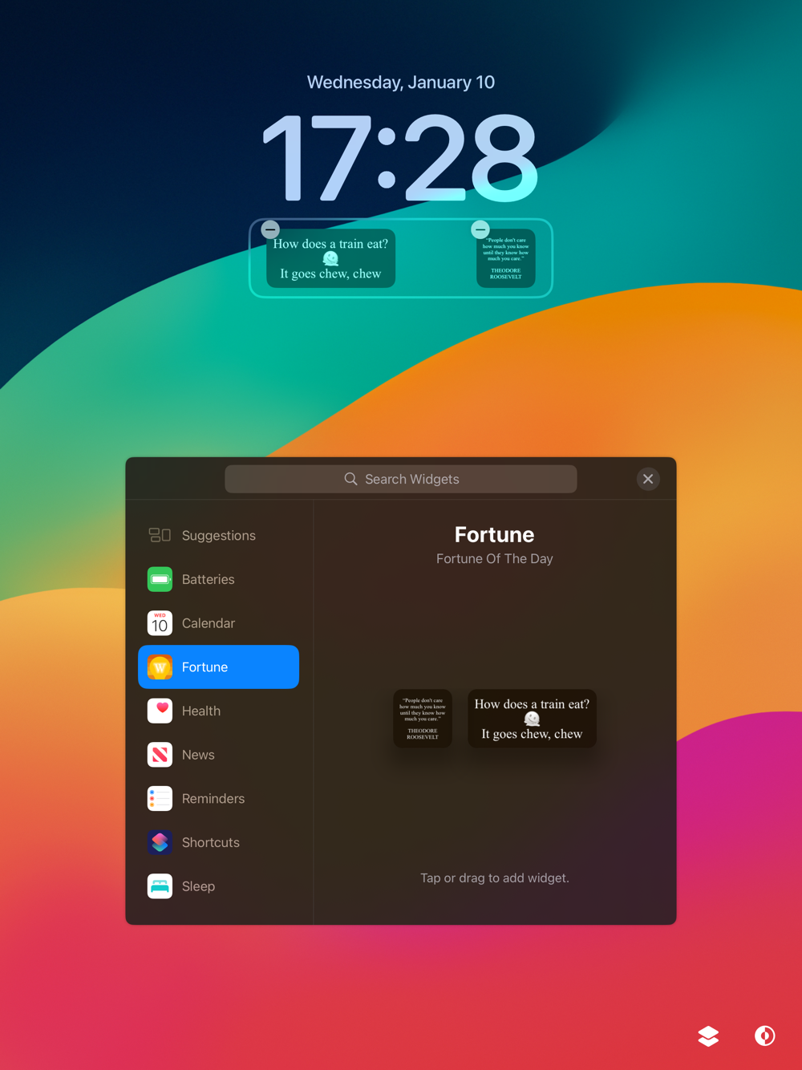
Task: Close the widget picker panel
Action: 648,479
